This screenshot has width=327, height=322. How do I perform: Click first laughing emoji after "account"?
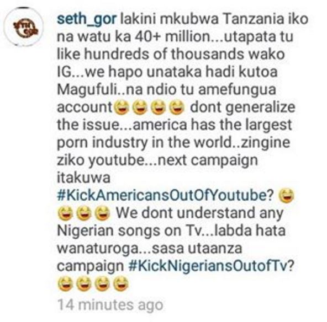[122, 108]
